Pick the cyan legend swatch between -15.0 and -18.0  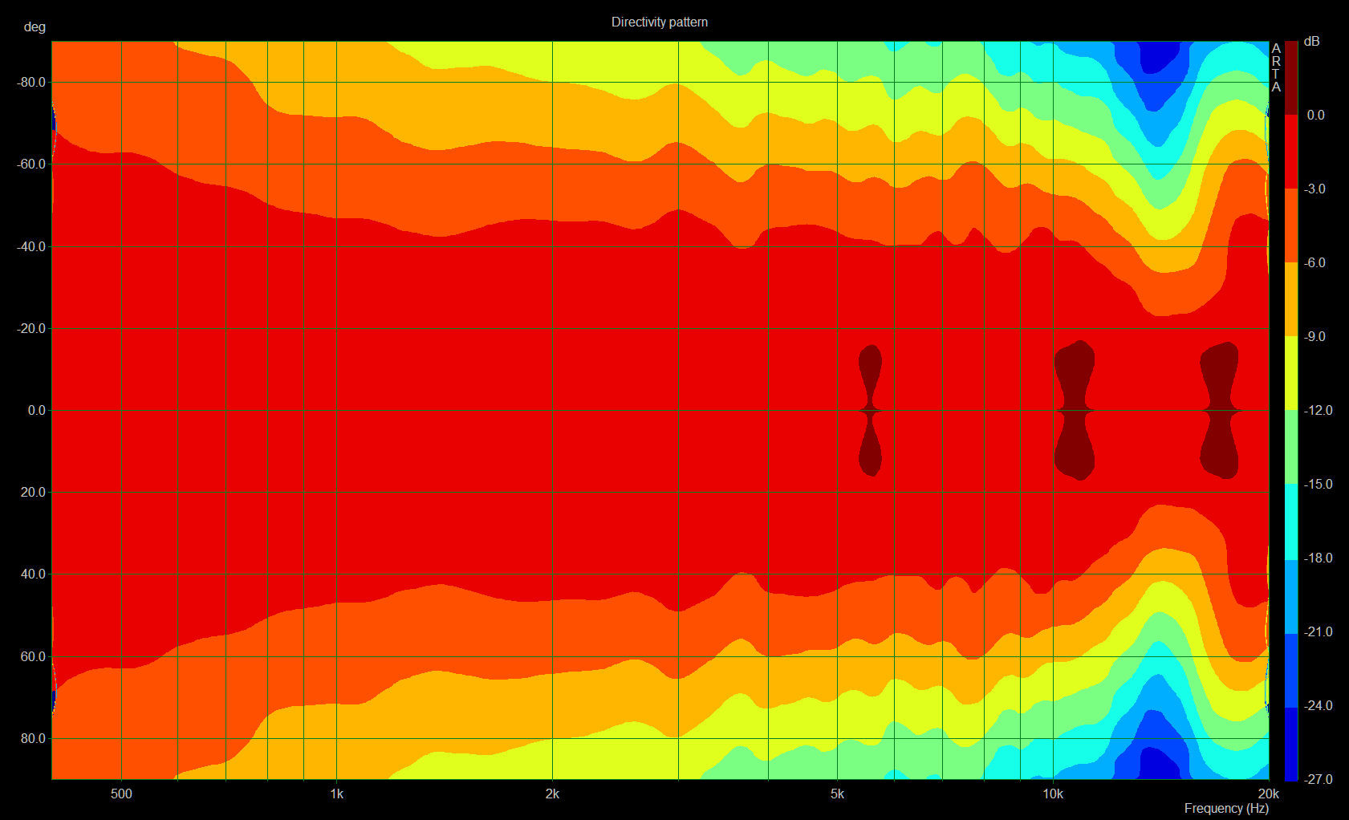[x=1291, y=521]
